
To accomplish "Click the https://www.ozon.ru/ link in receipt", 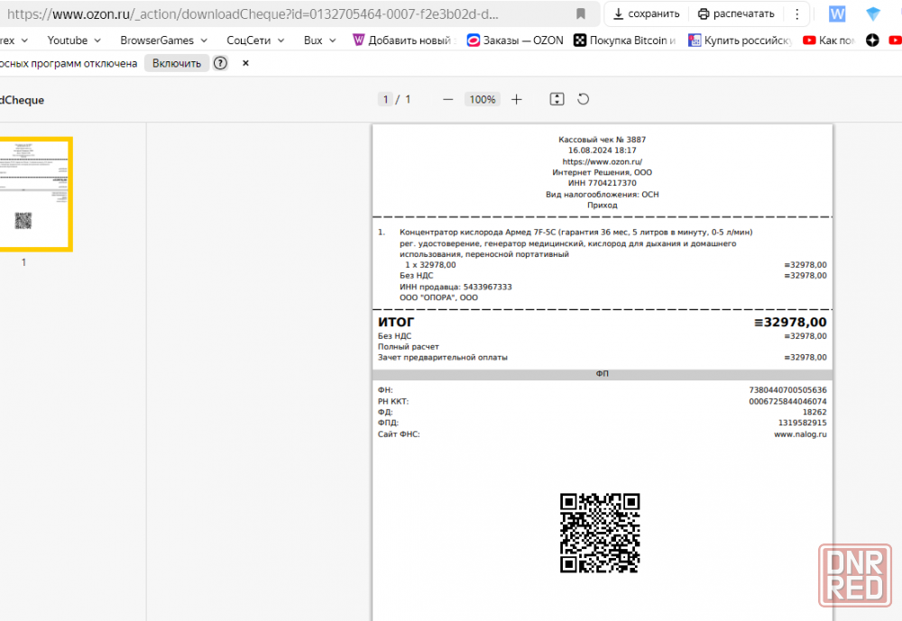I will coord(603,161).
